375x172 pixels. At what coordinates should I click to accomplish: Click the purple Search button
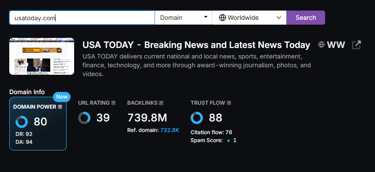[306, 18]
